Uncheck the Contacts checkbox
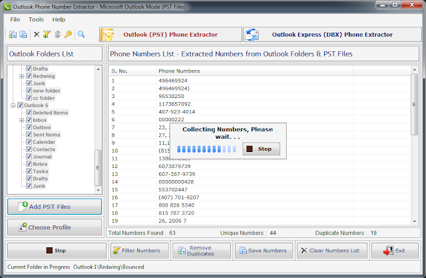 pyautogui.click(x=29, y=149)
